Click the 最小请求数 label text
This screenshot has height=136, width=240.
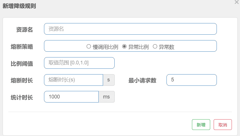point(142,81)
